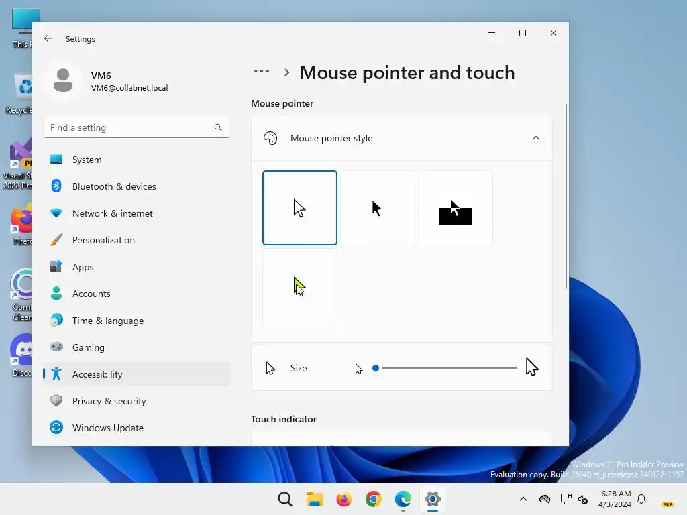Viewport: 687px width, 515px height.
Task: Click the pointer Size slider handle
Action: coord(376,368)
